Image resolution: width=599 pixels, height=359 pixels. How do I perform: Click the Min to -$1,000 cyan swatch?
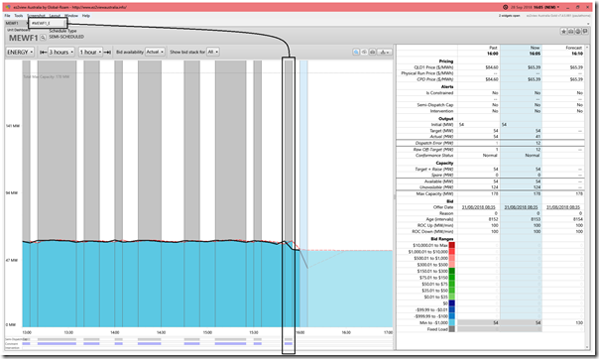click(452, 322)
